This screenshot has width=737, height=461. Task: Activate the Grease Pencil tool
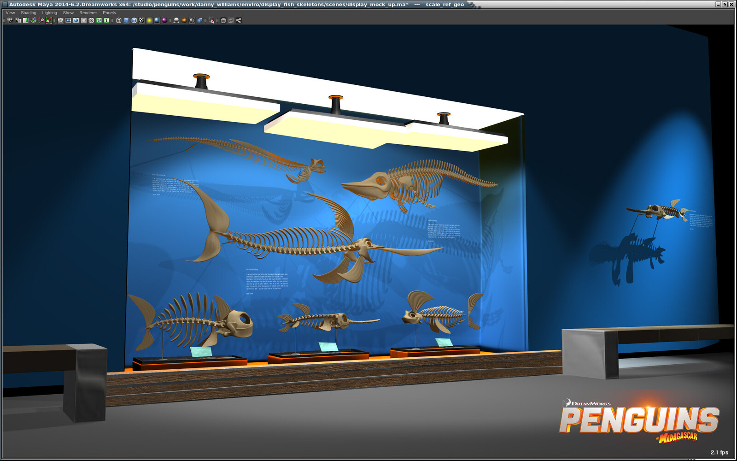(48, 20)
